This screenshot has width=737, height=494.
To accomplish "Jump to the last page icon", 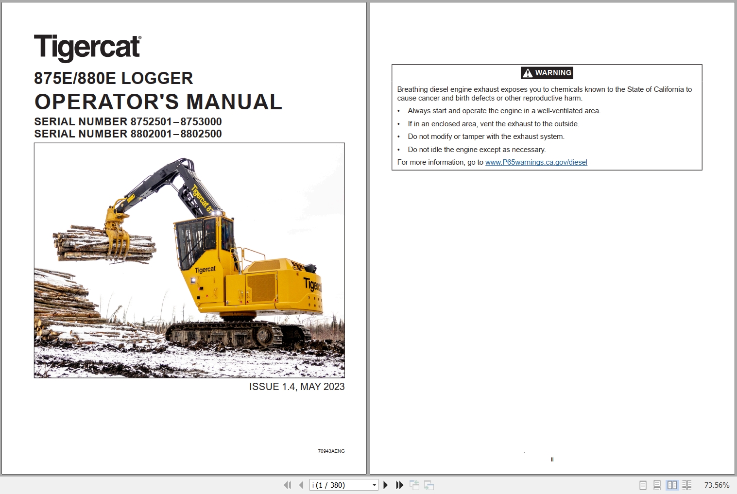I will click(x=399, y=485).
